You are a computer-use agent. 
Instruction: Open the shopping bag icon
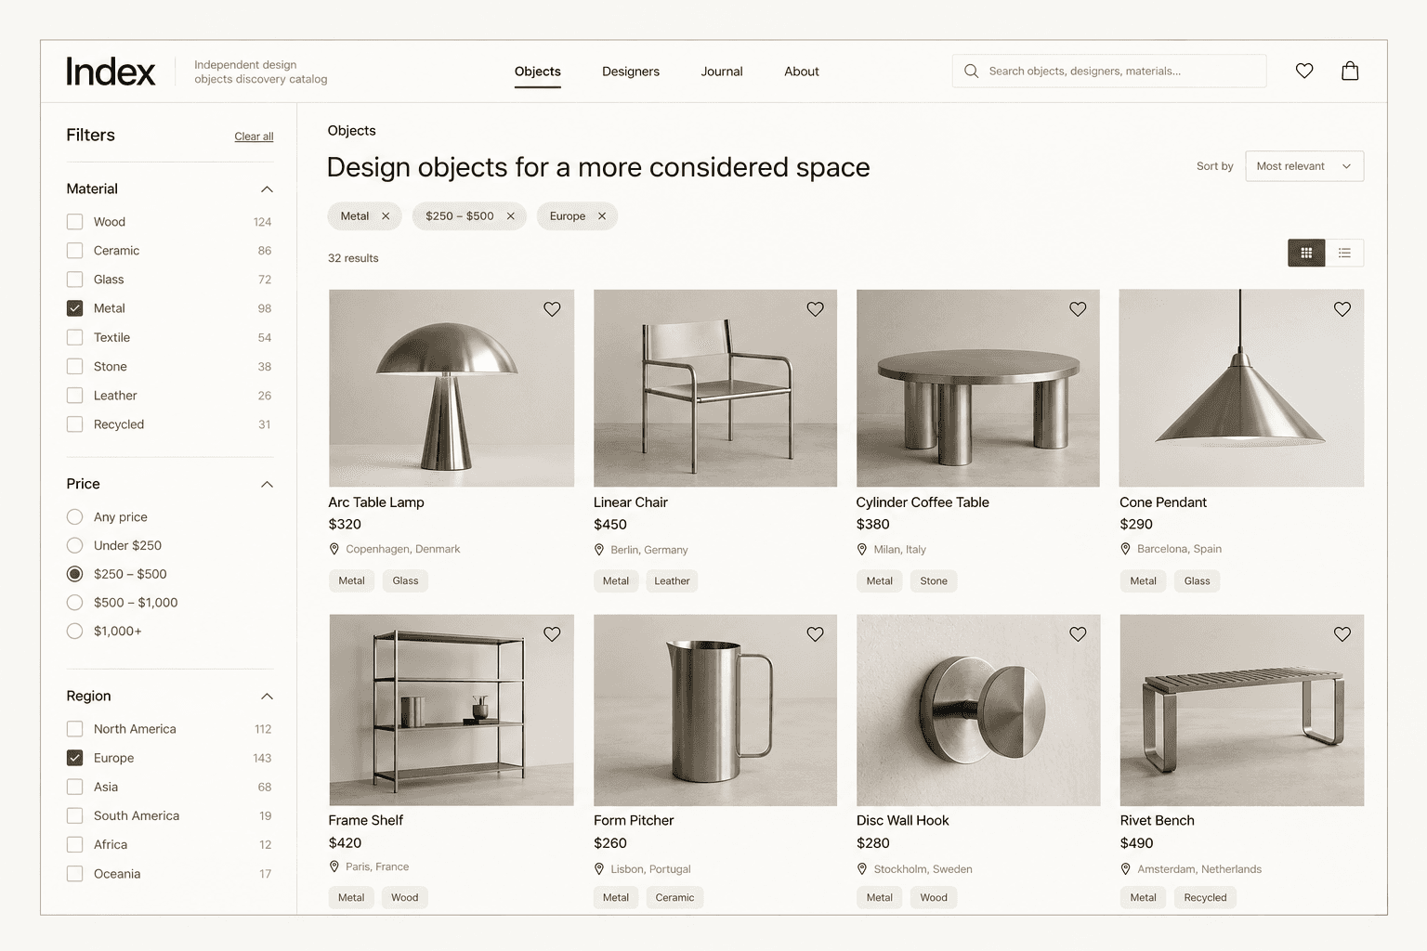click(x=1350, y=71)
